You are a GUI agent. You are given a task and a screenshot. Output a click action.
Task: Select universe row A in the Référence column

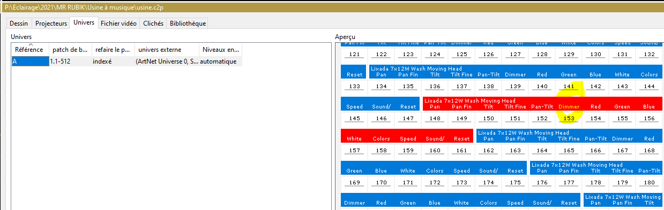coord(30,61)
